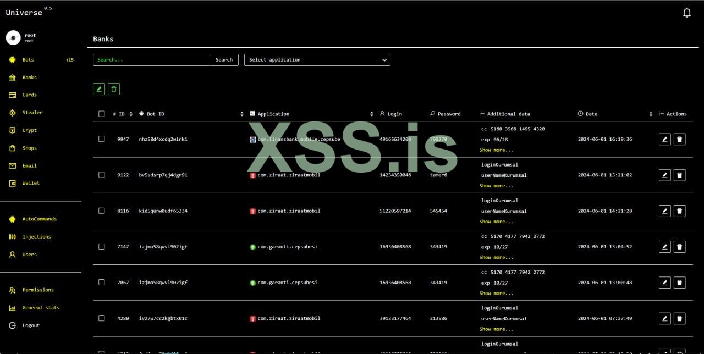This screenshot has height=354, width=704.
Task: Open the AutoCommands android icon
Action: 12,219
